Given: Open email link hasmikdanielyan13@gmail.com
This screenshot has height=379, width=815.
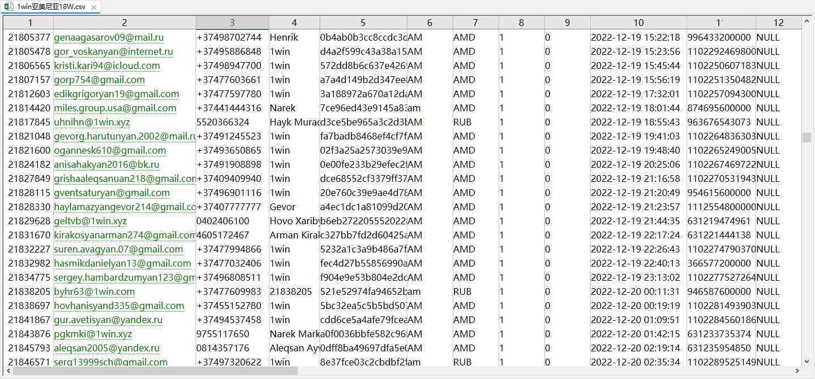Looking at the screenshot, I should click(123, 263).
